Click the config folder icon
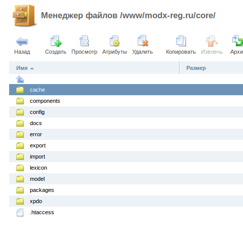Viewport: 243px width, 235px height. pos(20,112)
